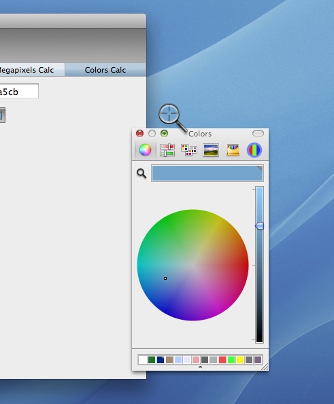Select the bright green saved color swatch
The height and width of the screenshot is (404, 334).
pyautogui.click(x=231, y=360)
